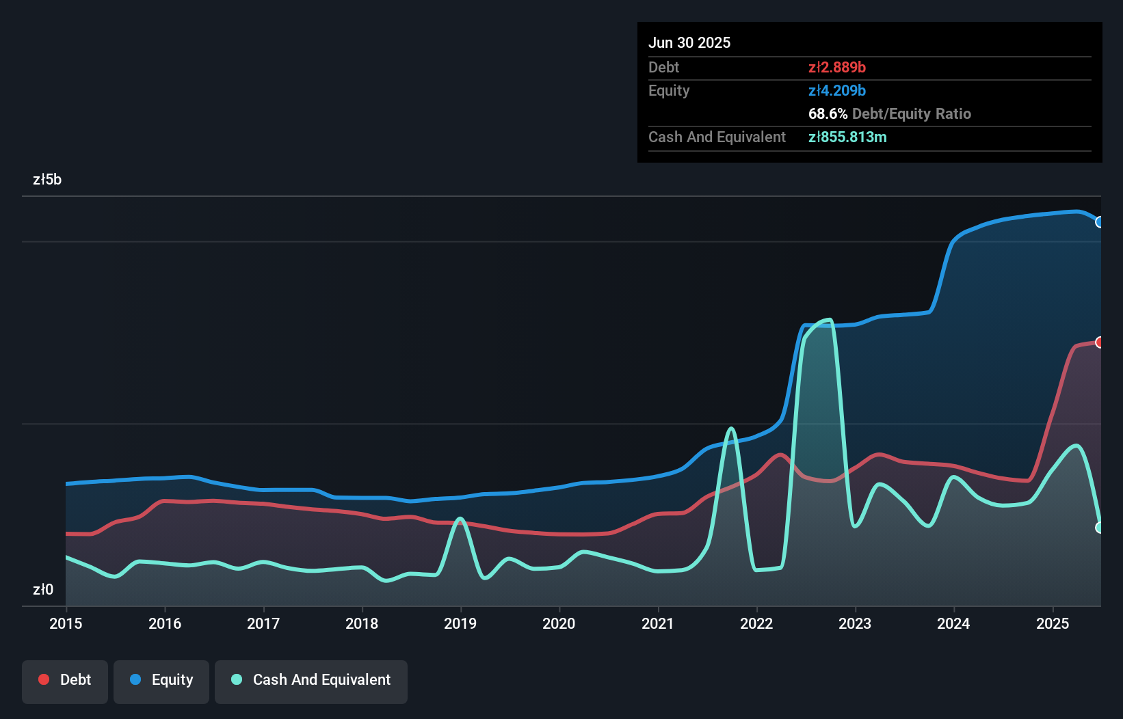Expand details for the Debt/Equity Ratio row
The height and width of the screenshot is (719, 1123).
coord(889,113)
